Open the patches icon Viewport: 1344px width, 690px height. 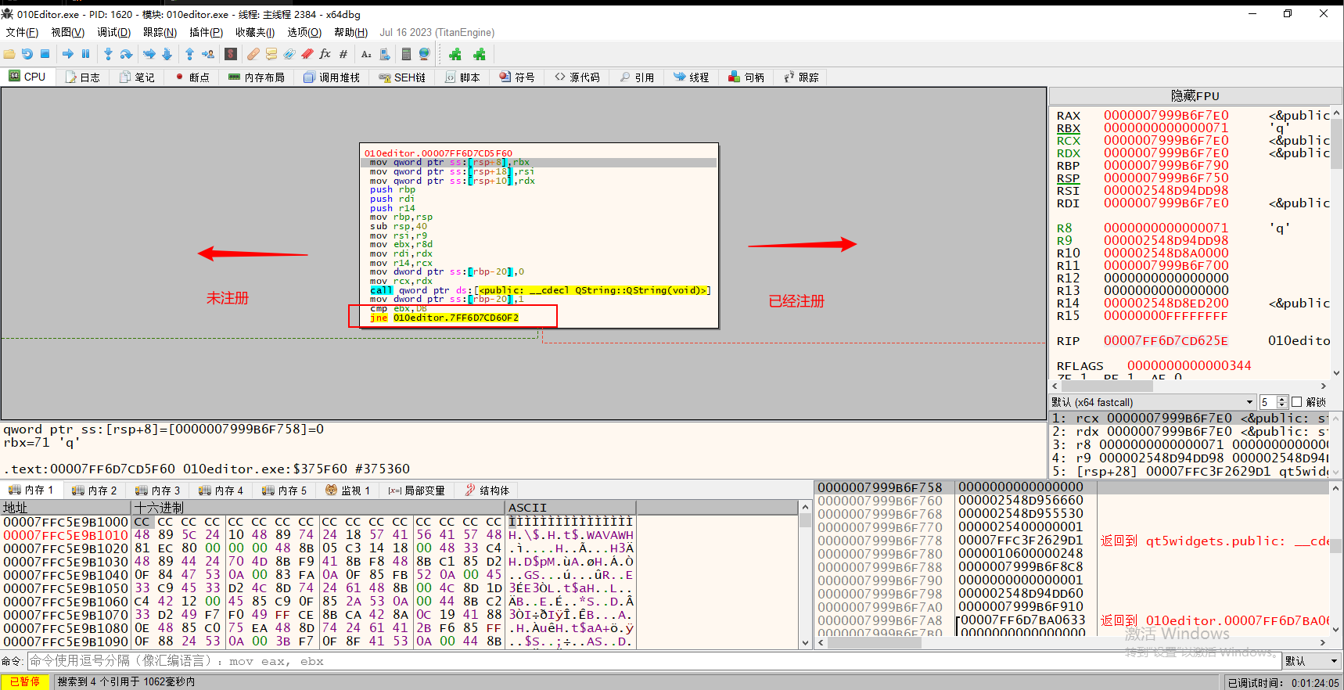click(x=253, y=54)
